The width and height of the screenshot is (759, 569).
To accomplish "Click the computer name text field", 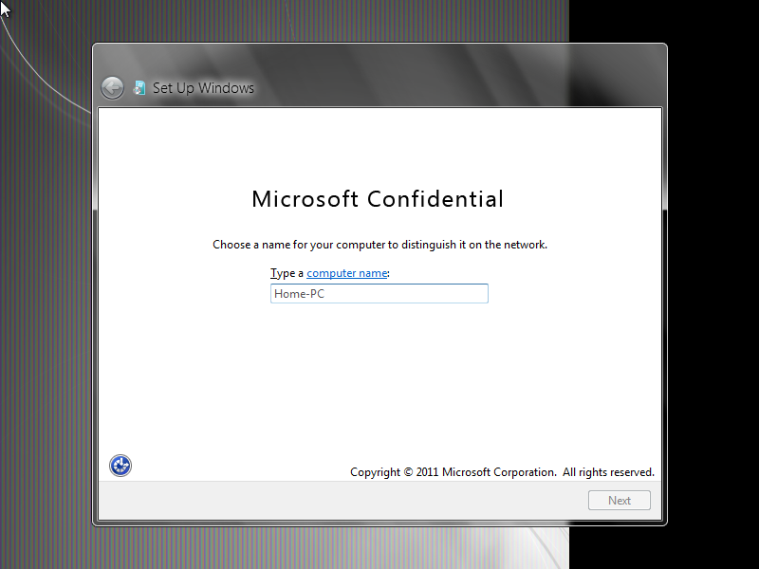I will (379, 294).
